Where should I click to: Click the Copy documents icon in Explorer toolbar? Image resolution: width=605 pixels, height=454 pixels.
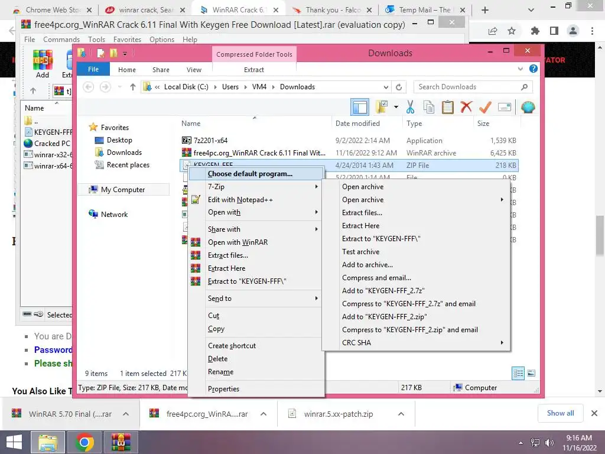(429, 107)
